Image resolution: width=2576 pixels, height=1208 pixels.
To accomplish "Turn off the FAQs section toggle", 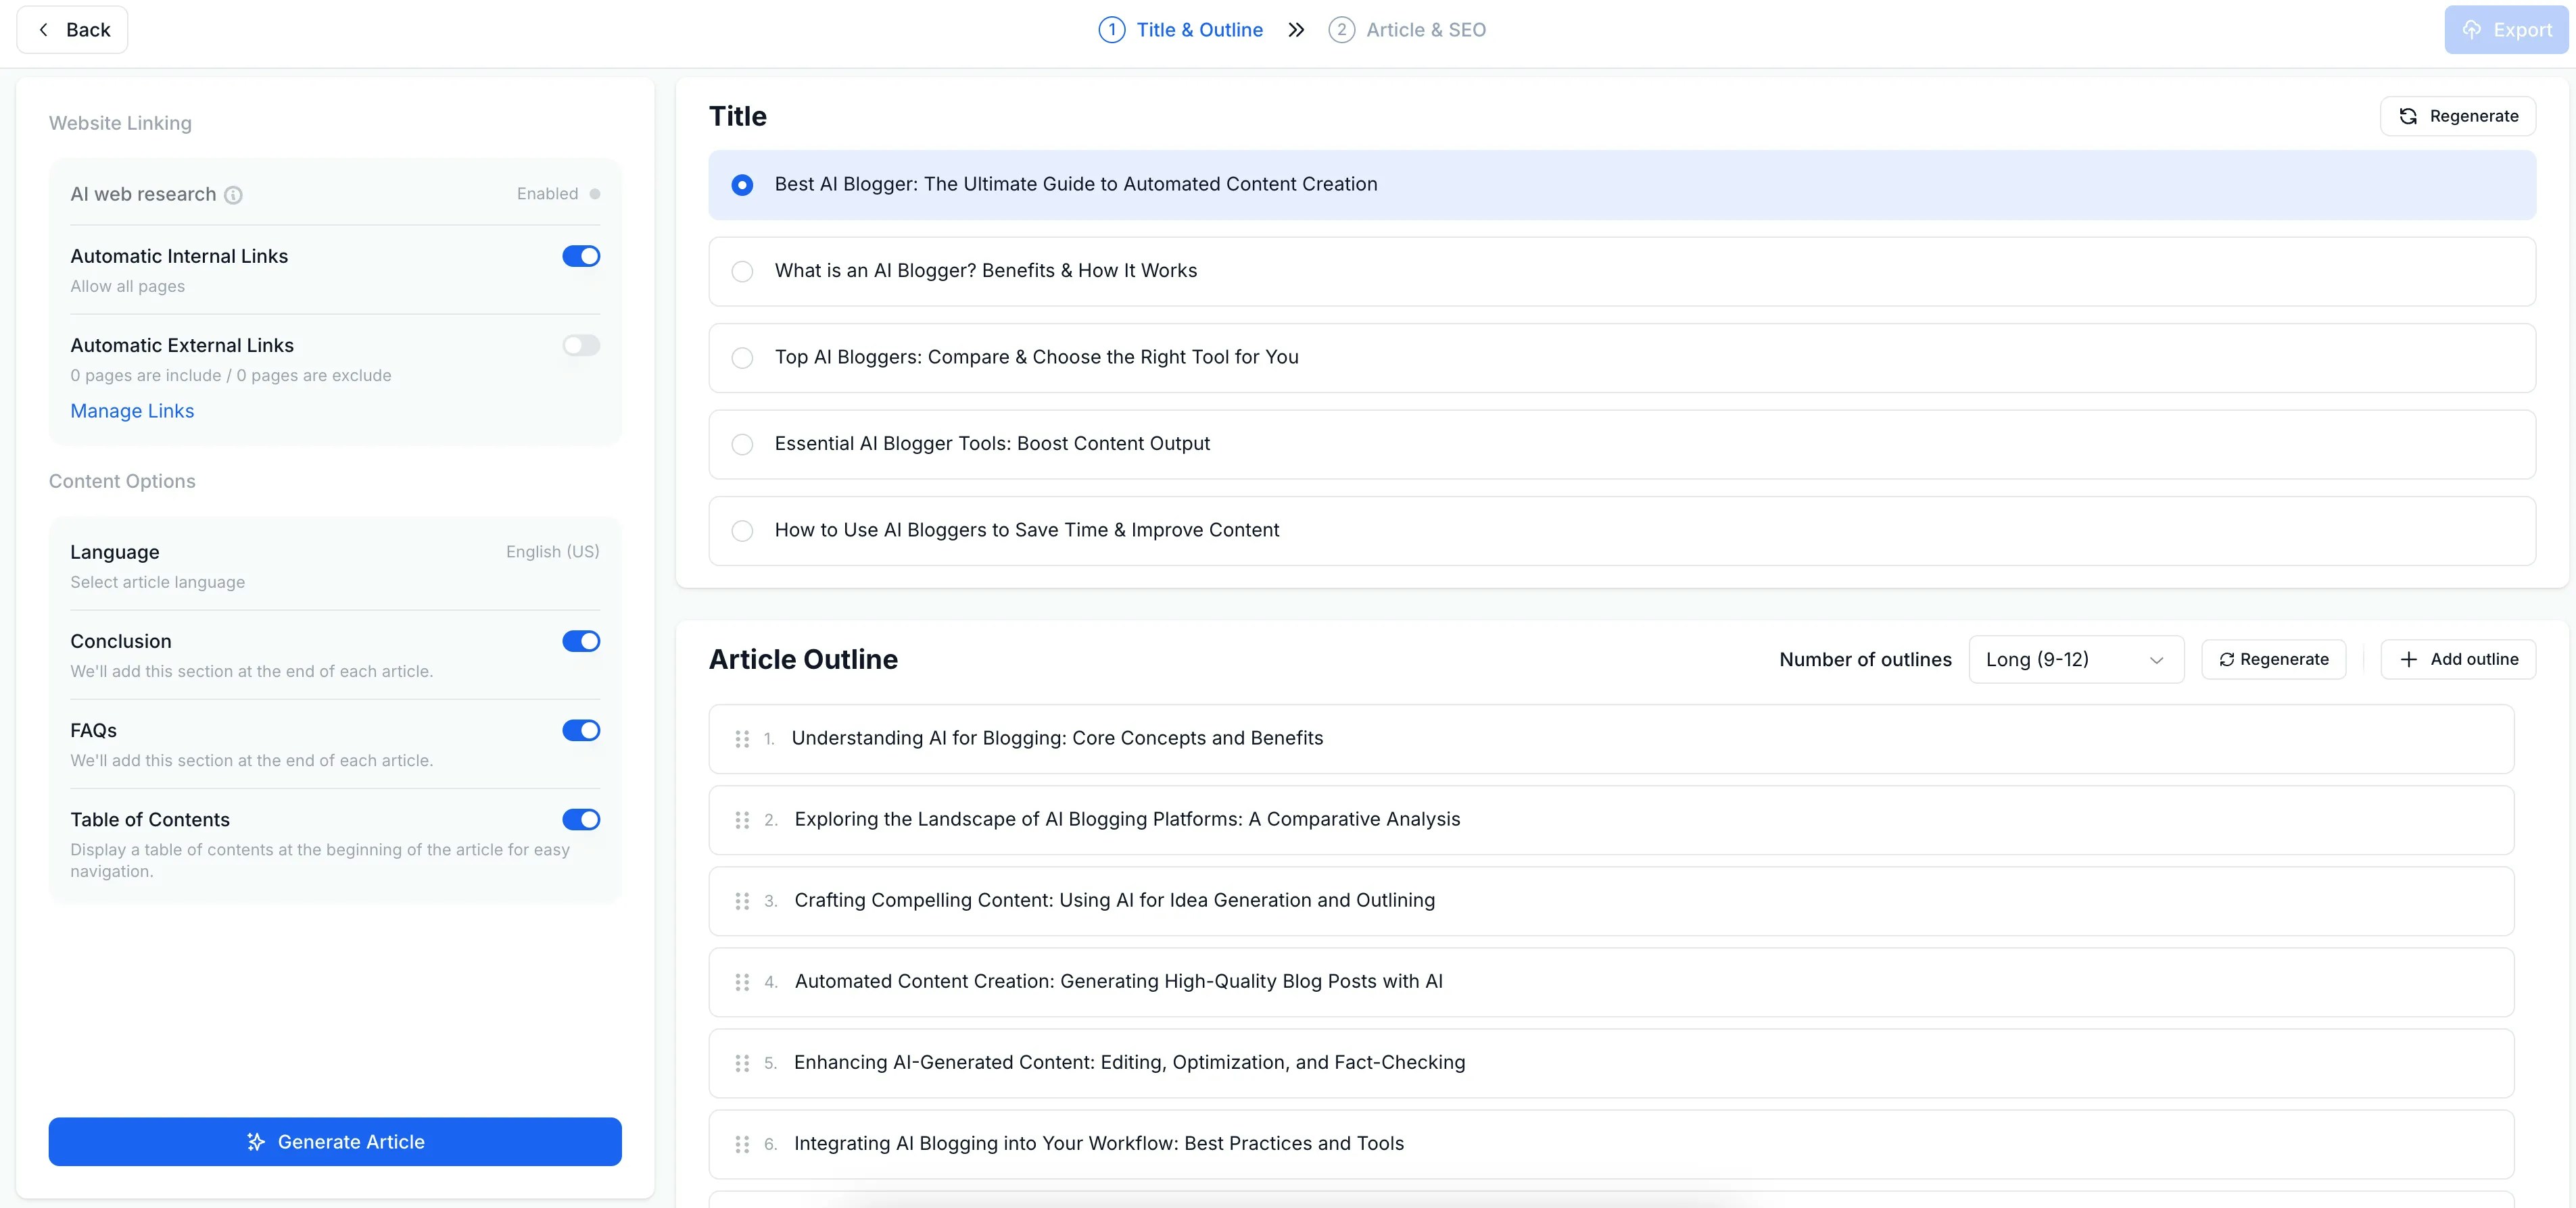I will pos(581,730).
